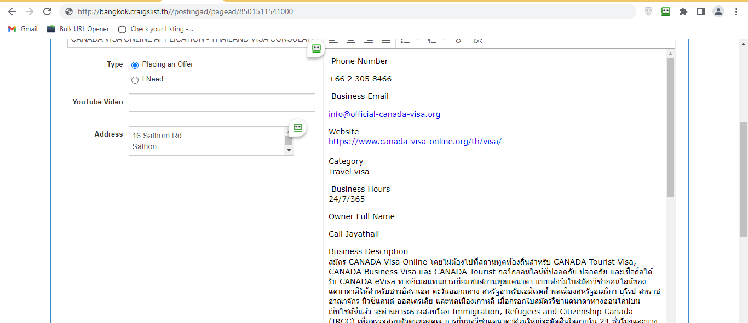Viewport: 748px width, 323px height.
Task: Click the name Cali Jayathali
Action: coord(354,234)
